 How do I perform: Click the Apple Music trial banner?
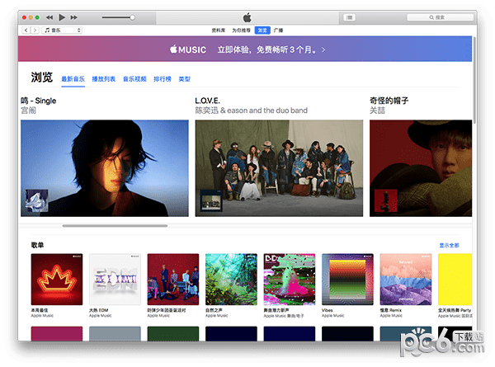pyautogui.click(x=245, y=49)
